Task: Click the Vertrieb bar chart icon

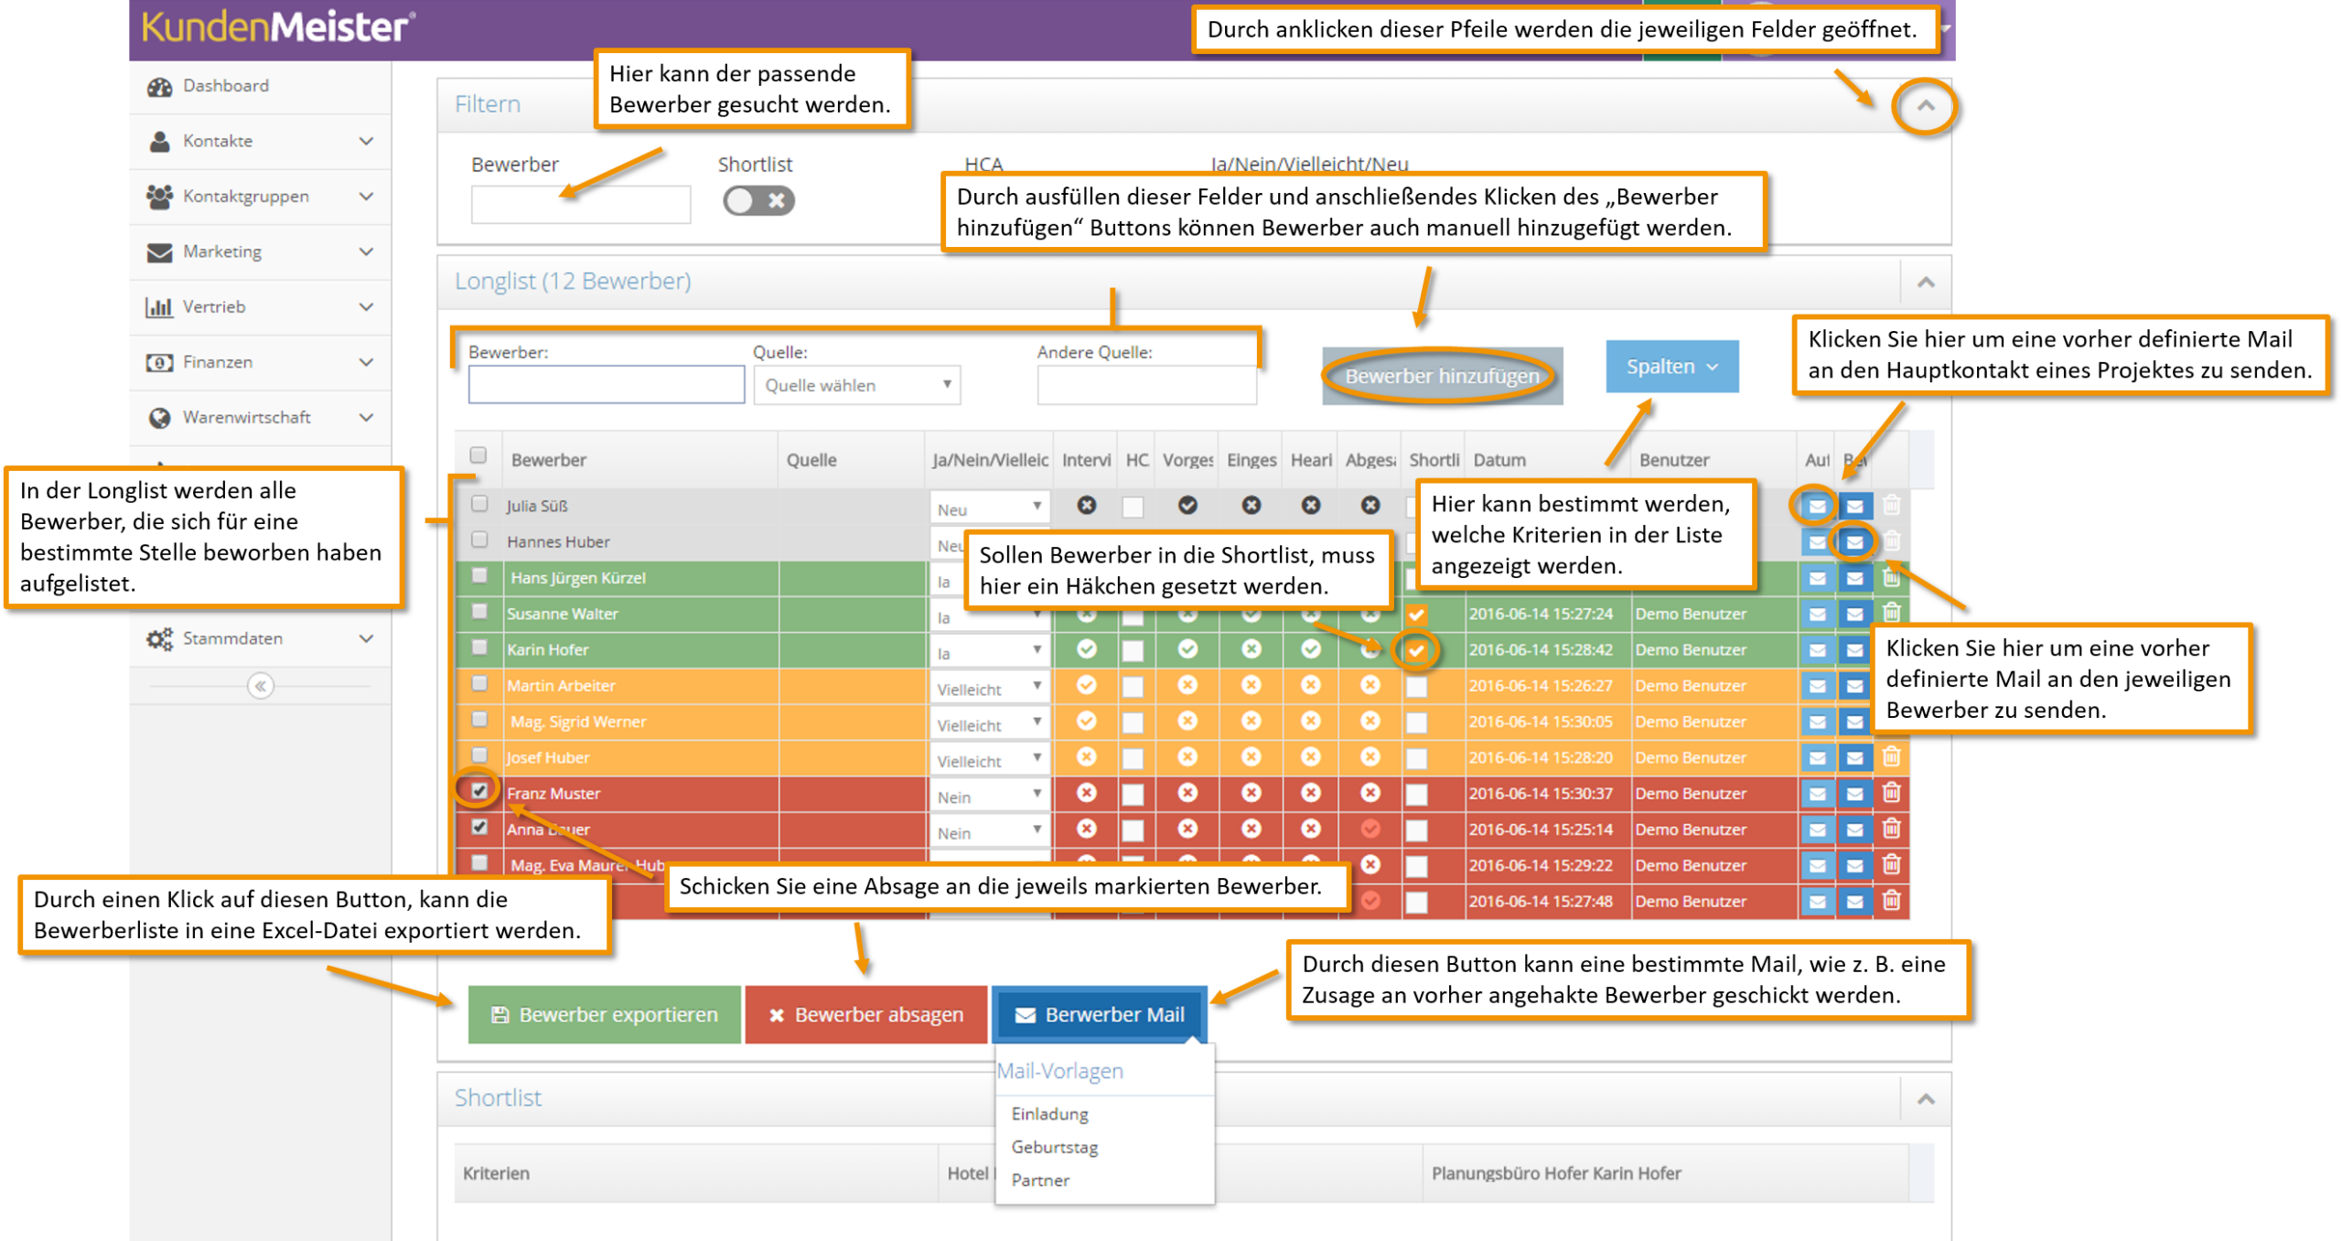Action: (160, 307)
